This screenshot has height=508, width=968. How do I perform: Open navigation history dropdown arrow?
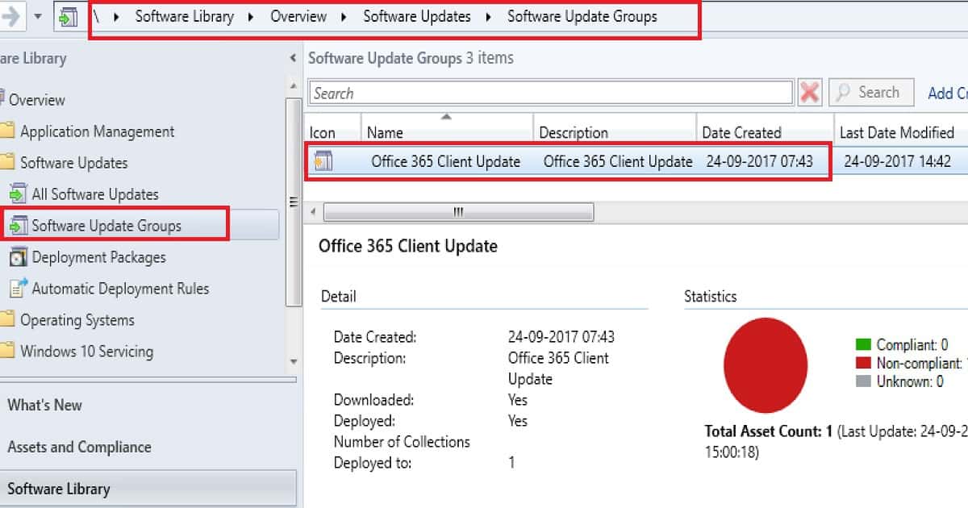(x=38, y=17)
